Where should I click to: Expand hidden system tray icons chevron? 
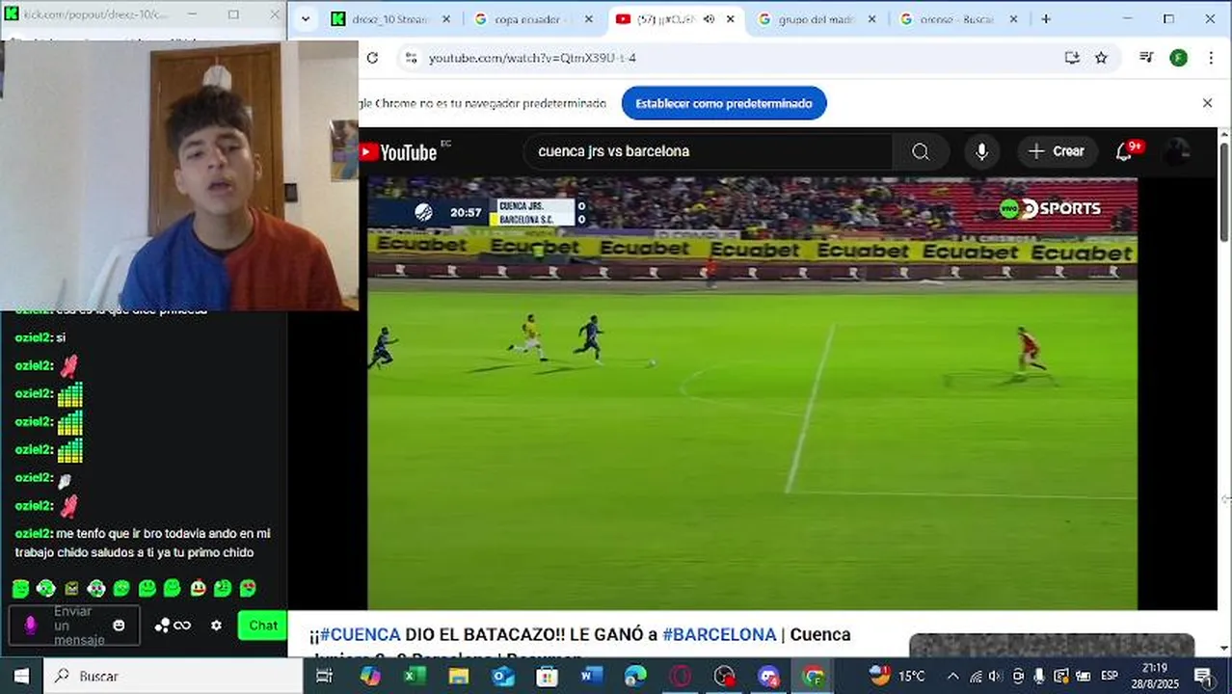[x=952, y=676]
